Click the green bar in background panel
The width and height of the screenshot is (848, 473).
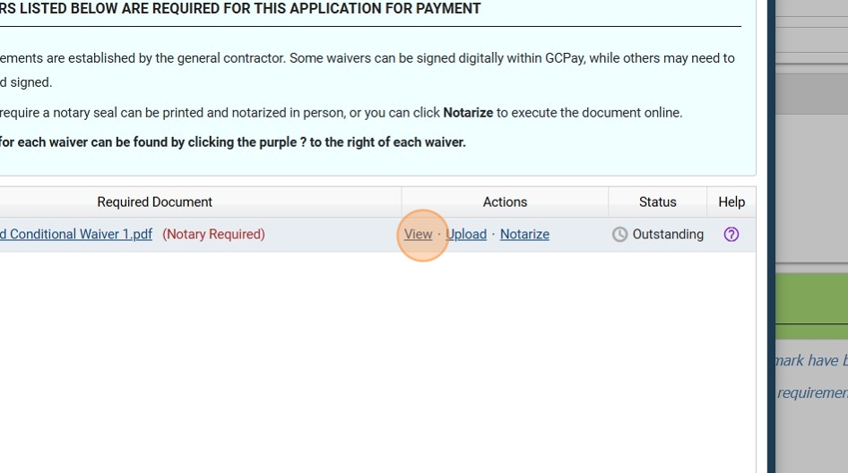coord(810,300)
